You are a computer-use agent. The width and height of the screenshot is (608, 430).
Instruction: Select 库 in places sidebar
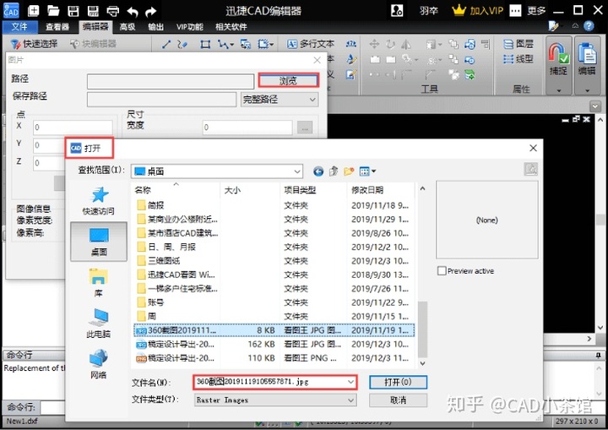click(99, 282)
